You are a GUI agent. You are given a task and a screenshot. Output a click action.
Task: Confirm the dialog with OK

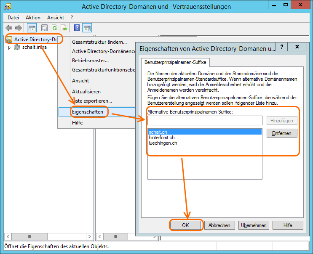pyautogui.click(x=186, y=225)
